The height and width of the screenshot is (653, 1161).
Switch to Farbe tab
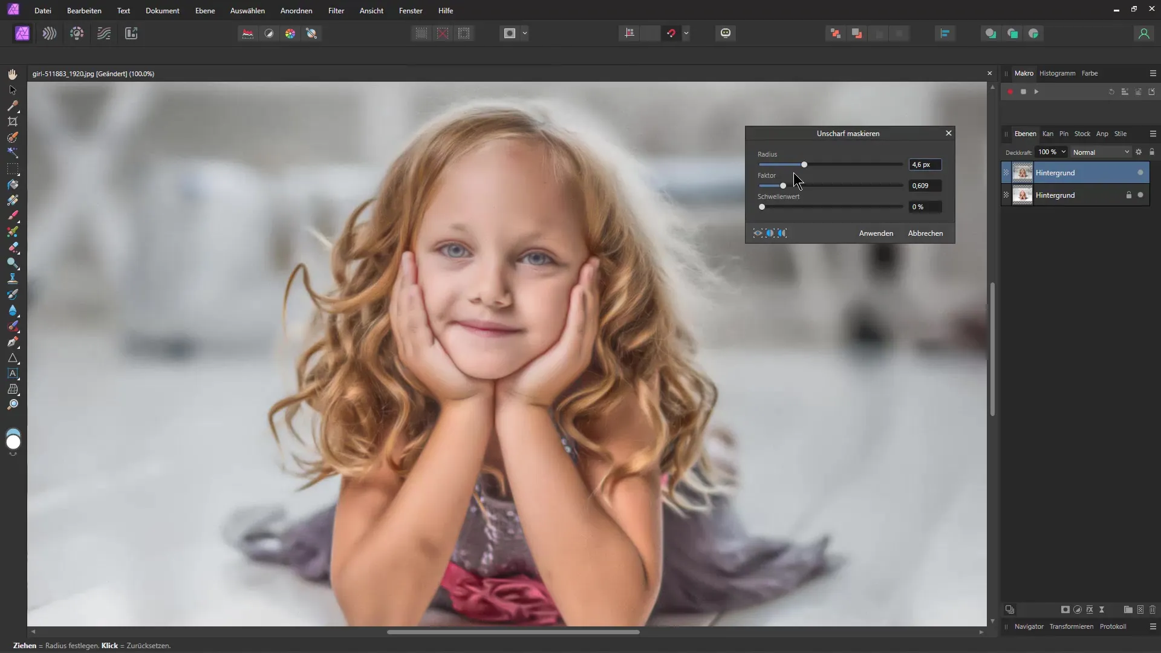pyautogui.click(x=1090, y=73)
